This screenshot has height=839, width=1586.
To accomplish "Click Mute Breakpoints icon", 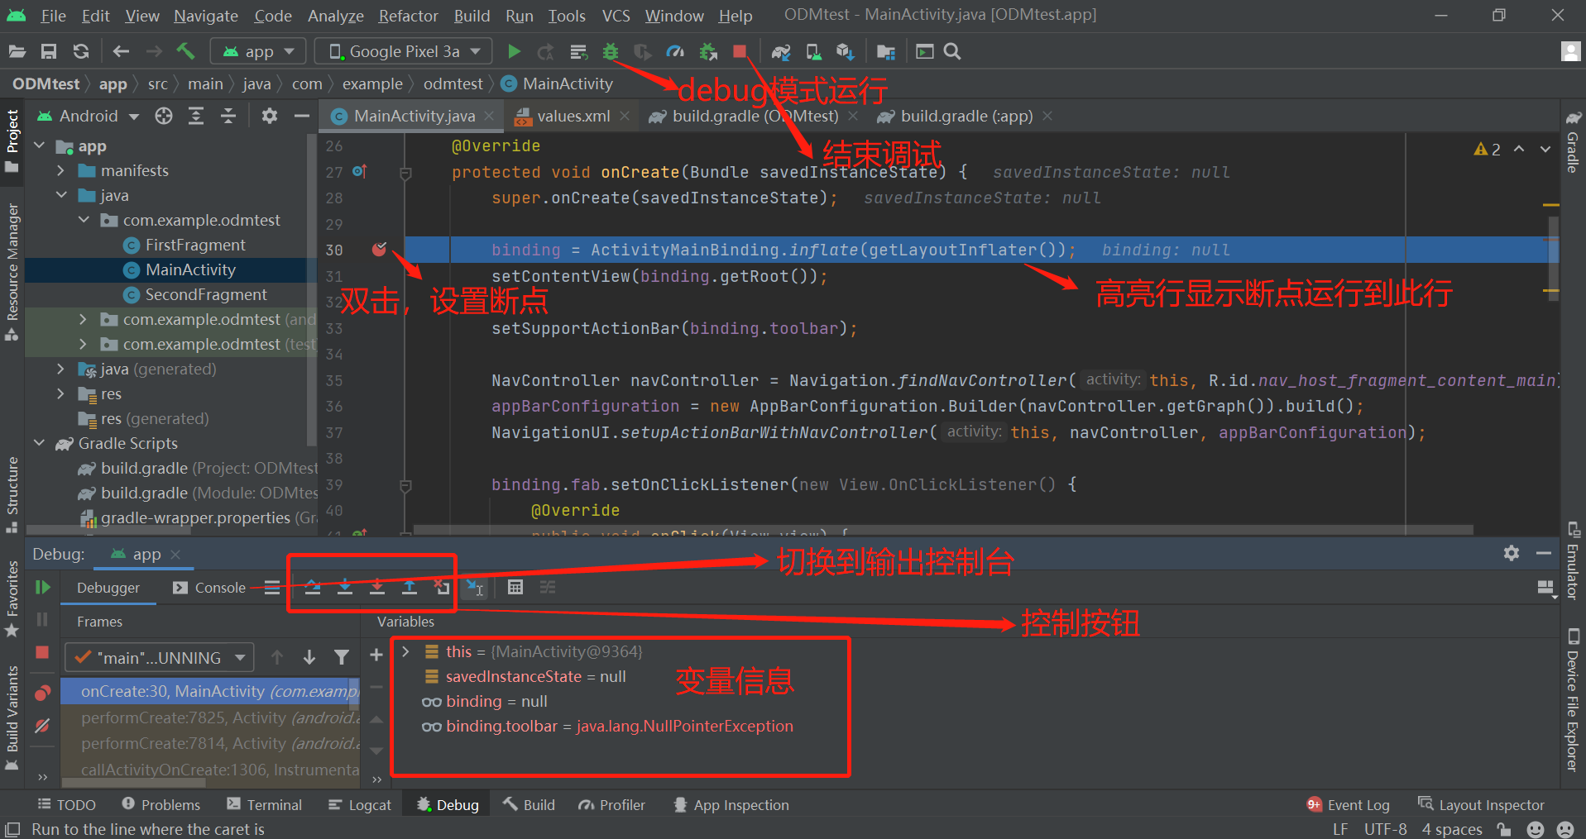I will (42, 726).
